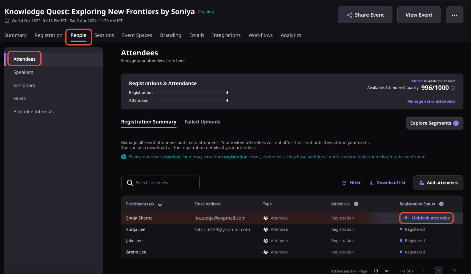Click the attendee type icon for Sonja Lee
The image size is (471, 274).
coord(266,229)
